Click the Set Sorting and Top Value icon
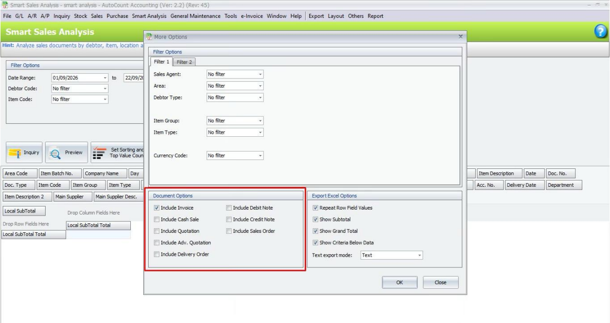 [100, 153]
